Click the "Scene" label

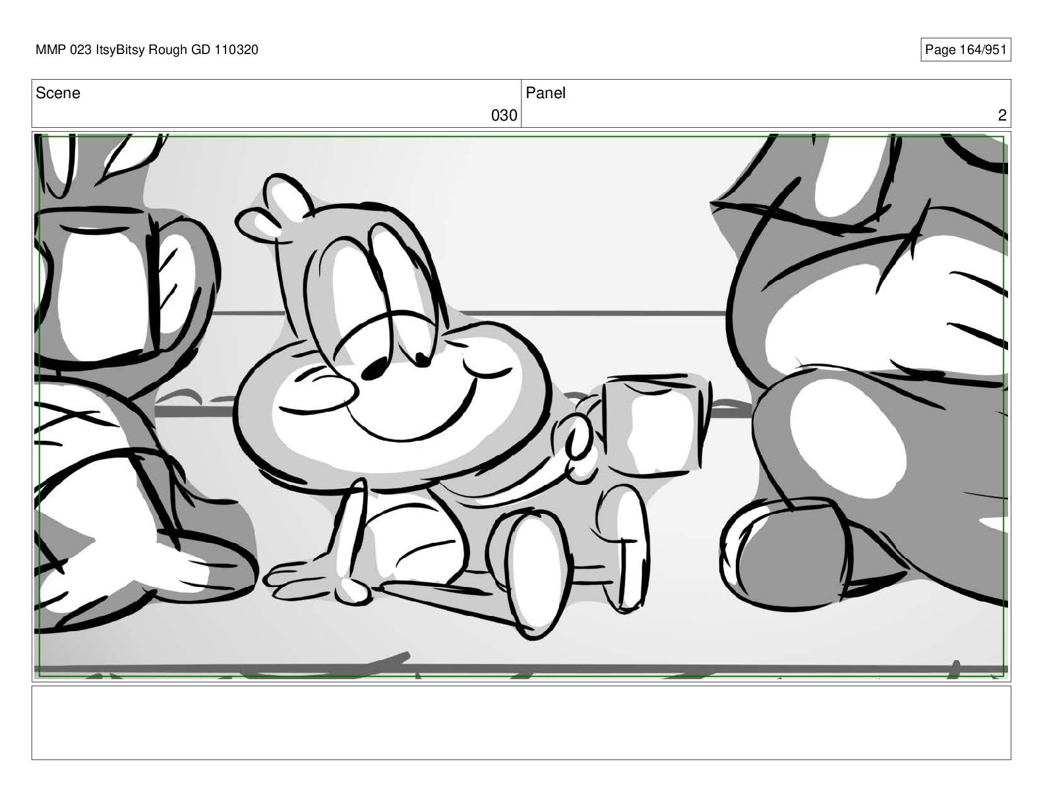coord(58,93)
